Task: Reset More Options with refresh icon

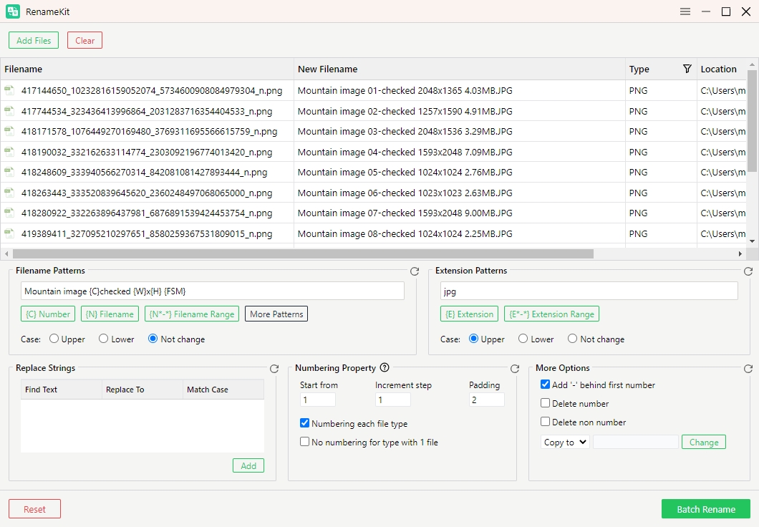Action: (748, 369)
